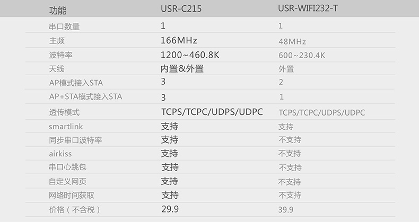The height and width of the screenshot is (222, 419).
Task: Click the USR-C215 column header
Action: [181, 10]
